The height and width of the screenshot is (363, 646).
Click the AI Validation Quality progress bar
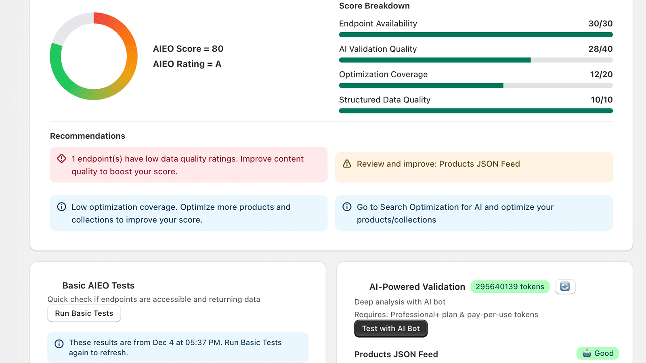pyautogui.click(x=476, y=60)
